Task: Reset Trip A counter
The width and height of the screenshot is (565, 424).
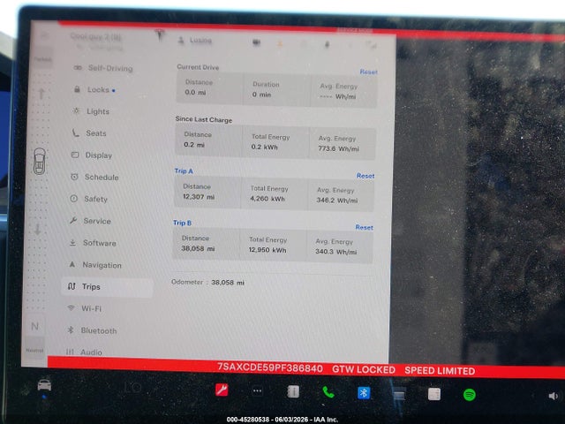Action: 365,176
